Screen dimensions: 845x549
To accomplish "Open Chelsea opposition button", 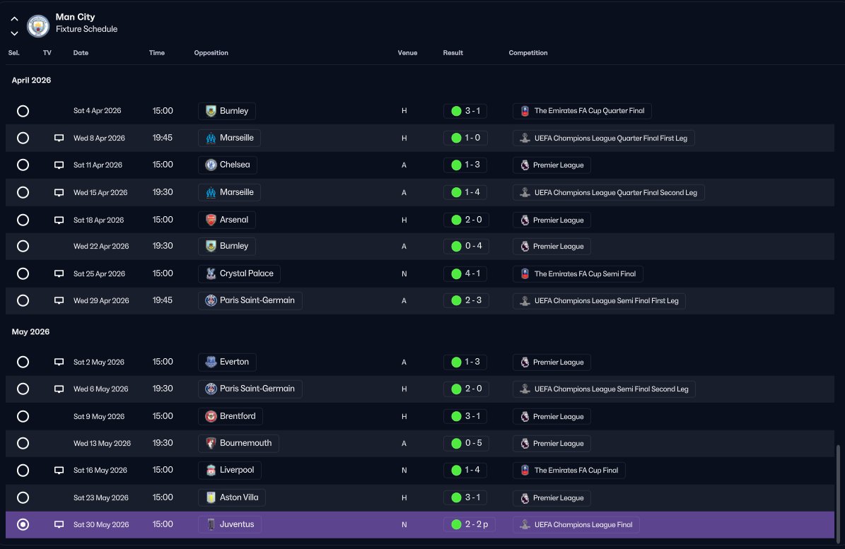I will (228, 165).
